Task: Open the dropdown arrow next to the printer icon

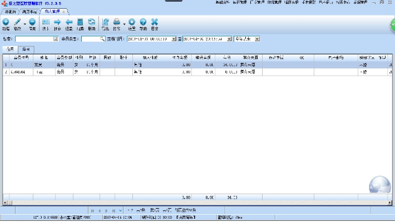Action: [124, 24]
